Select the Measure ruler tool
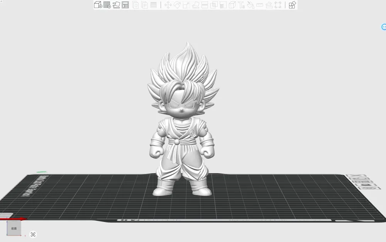The width and height of the screenshot is (386, 242). click(x=260, y=5)
